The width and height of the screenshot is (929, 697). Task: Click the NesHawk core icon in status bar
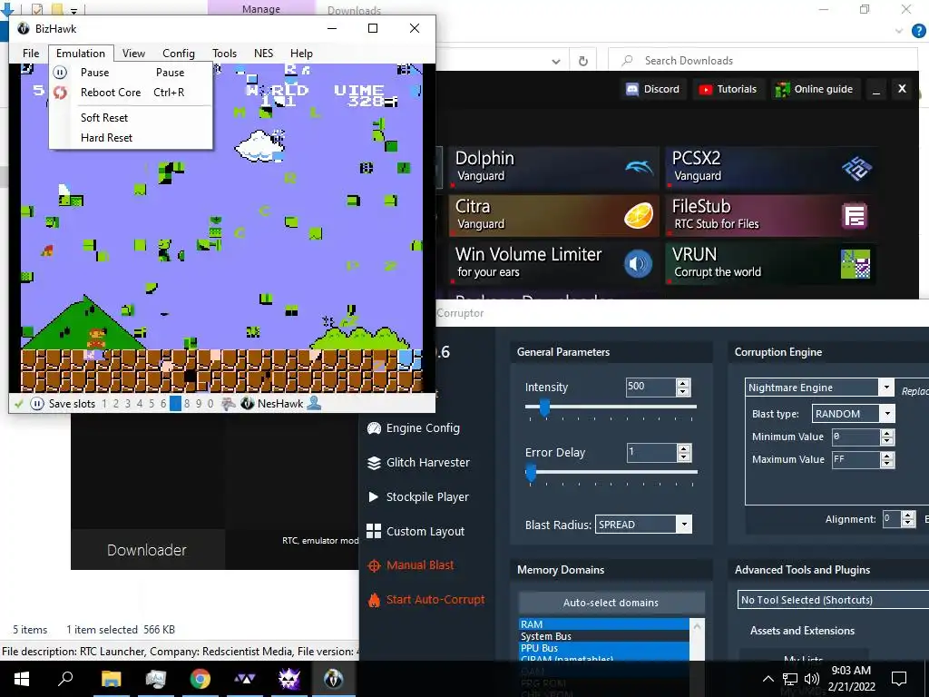point(247,404)
